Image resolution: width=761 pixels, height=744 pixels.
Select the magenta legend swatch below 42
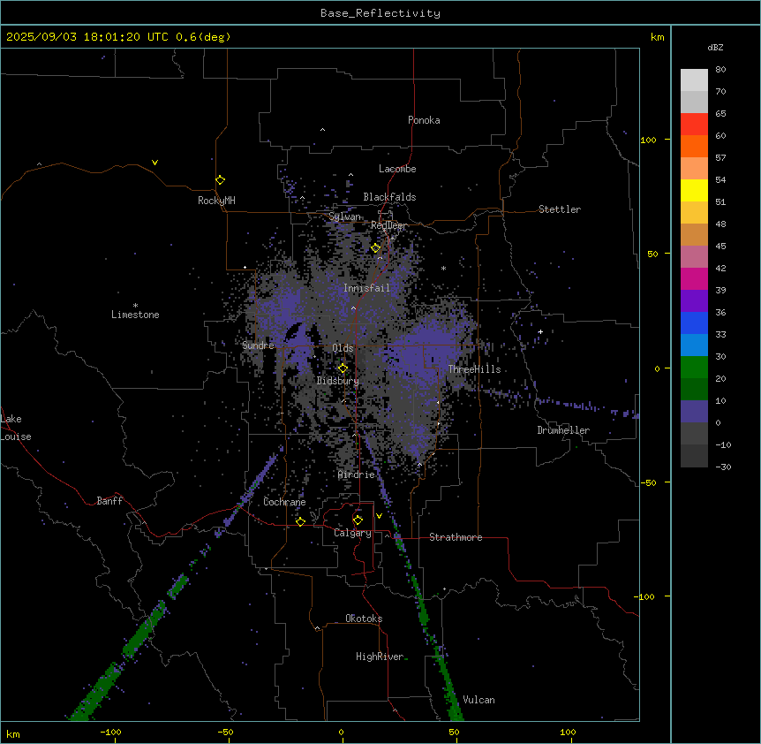pyautogui.click(x=694, y=278)
